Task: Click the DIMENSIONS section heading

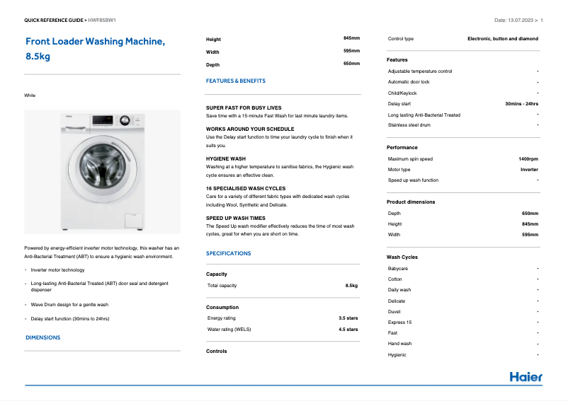Action: point(43,337)
